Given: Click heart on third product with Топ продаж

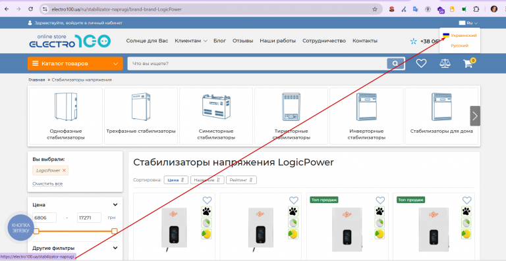Looking at the screenshot, I should click(x=380, y=200).
